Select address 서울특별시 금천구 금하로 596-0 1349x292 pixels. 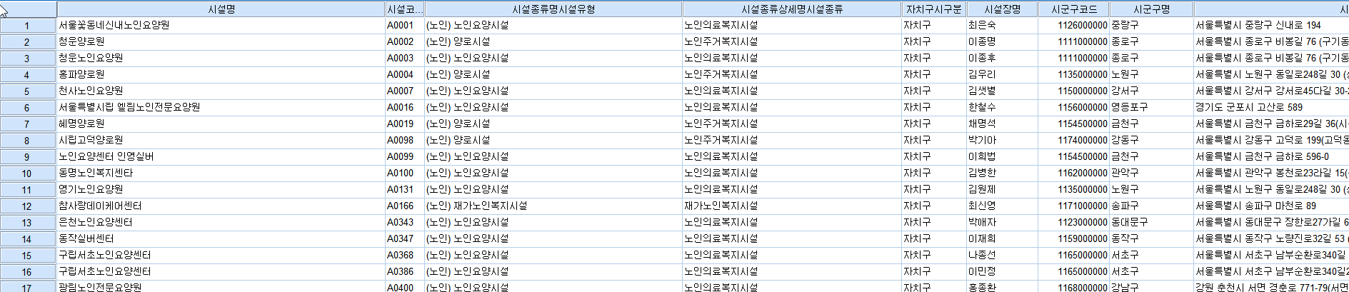pos(1271,156)
